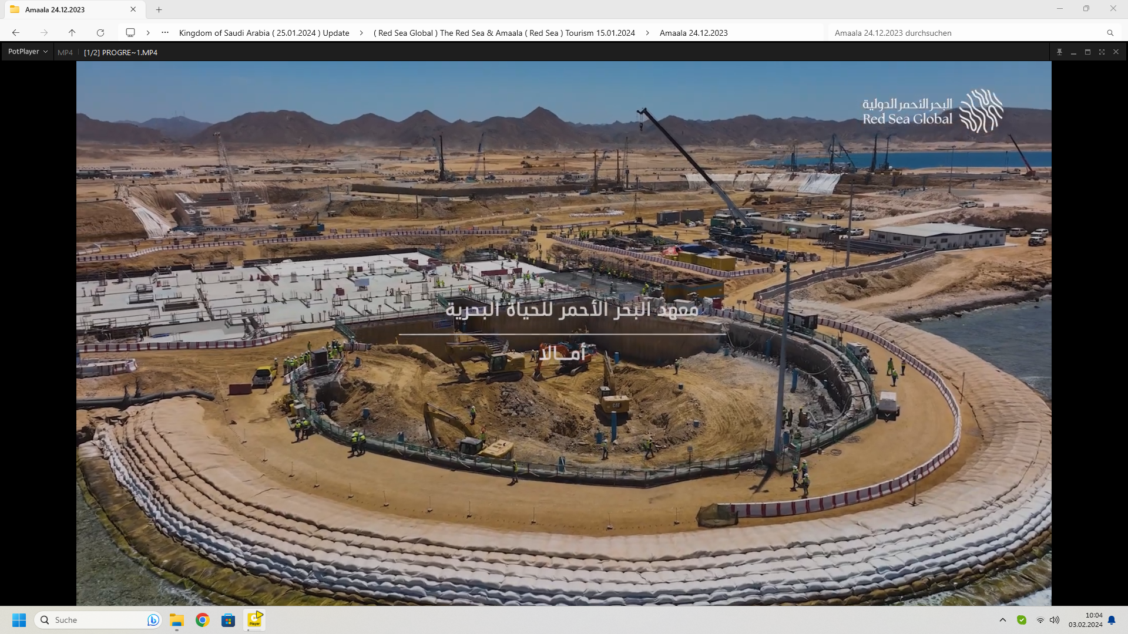Close the PotPlayer window

click(x=1116, y=52)
